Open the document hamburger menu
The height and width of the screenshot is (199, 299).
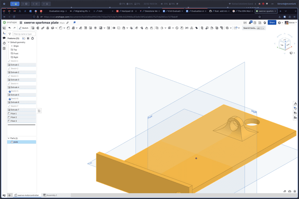tap(21, 23)
